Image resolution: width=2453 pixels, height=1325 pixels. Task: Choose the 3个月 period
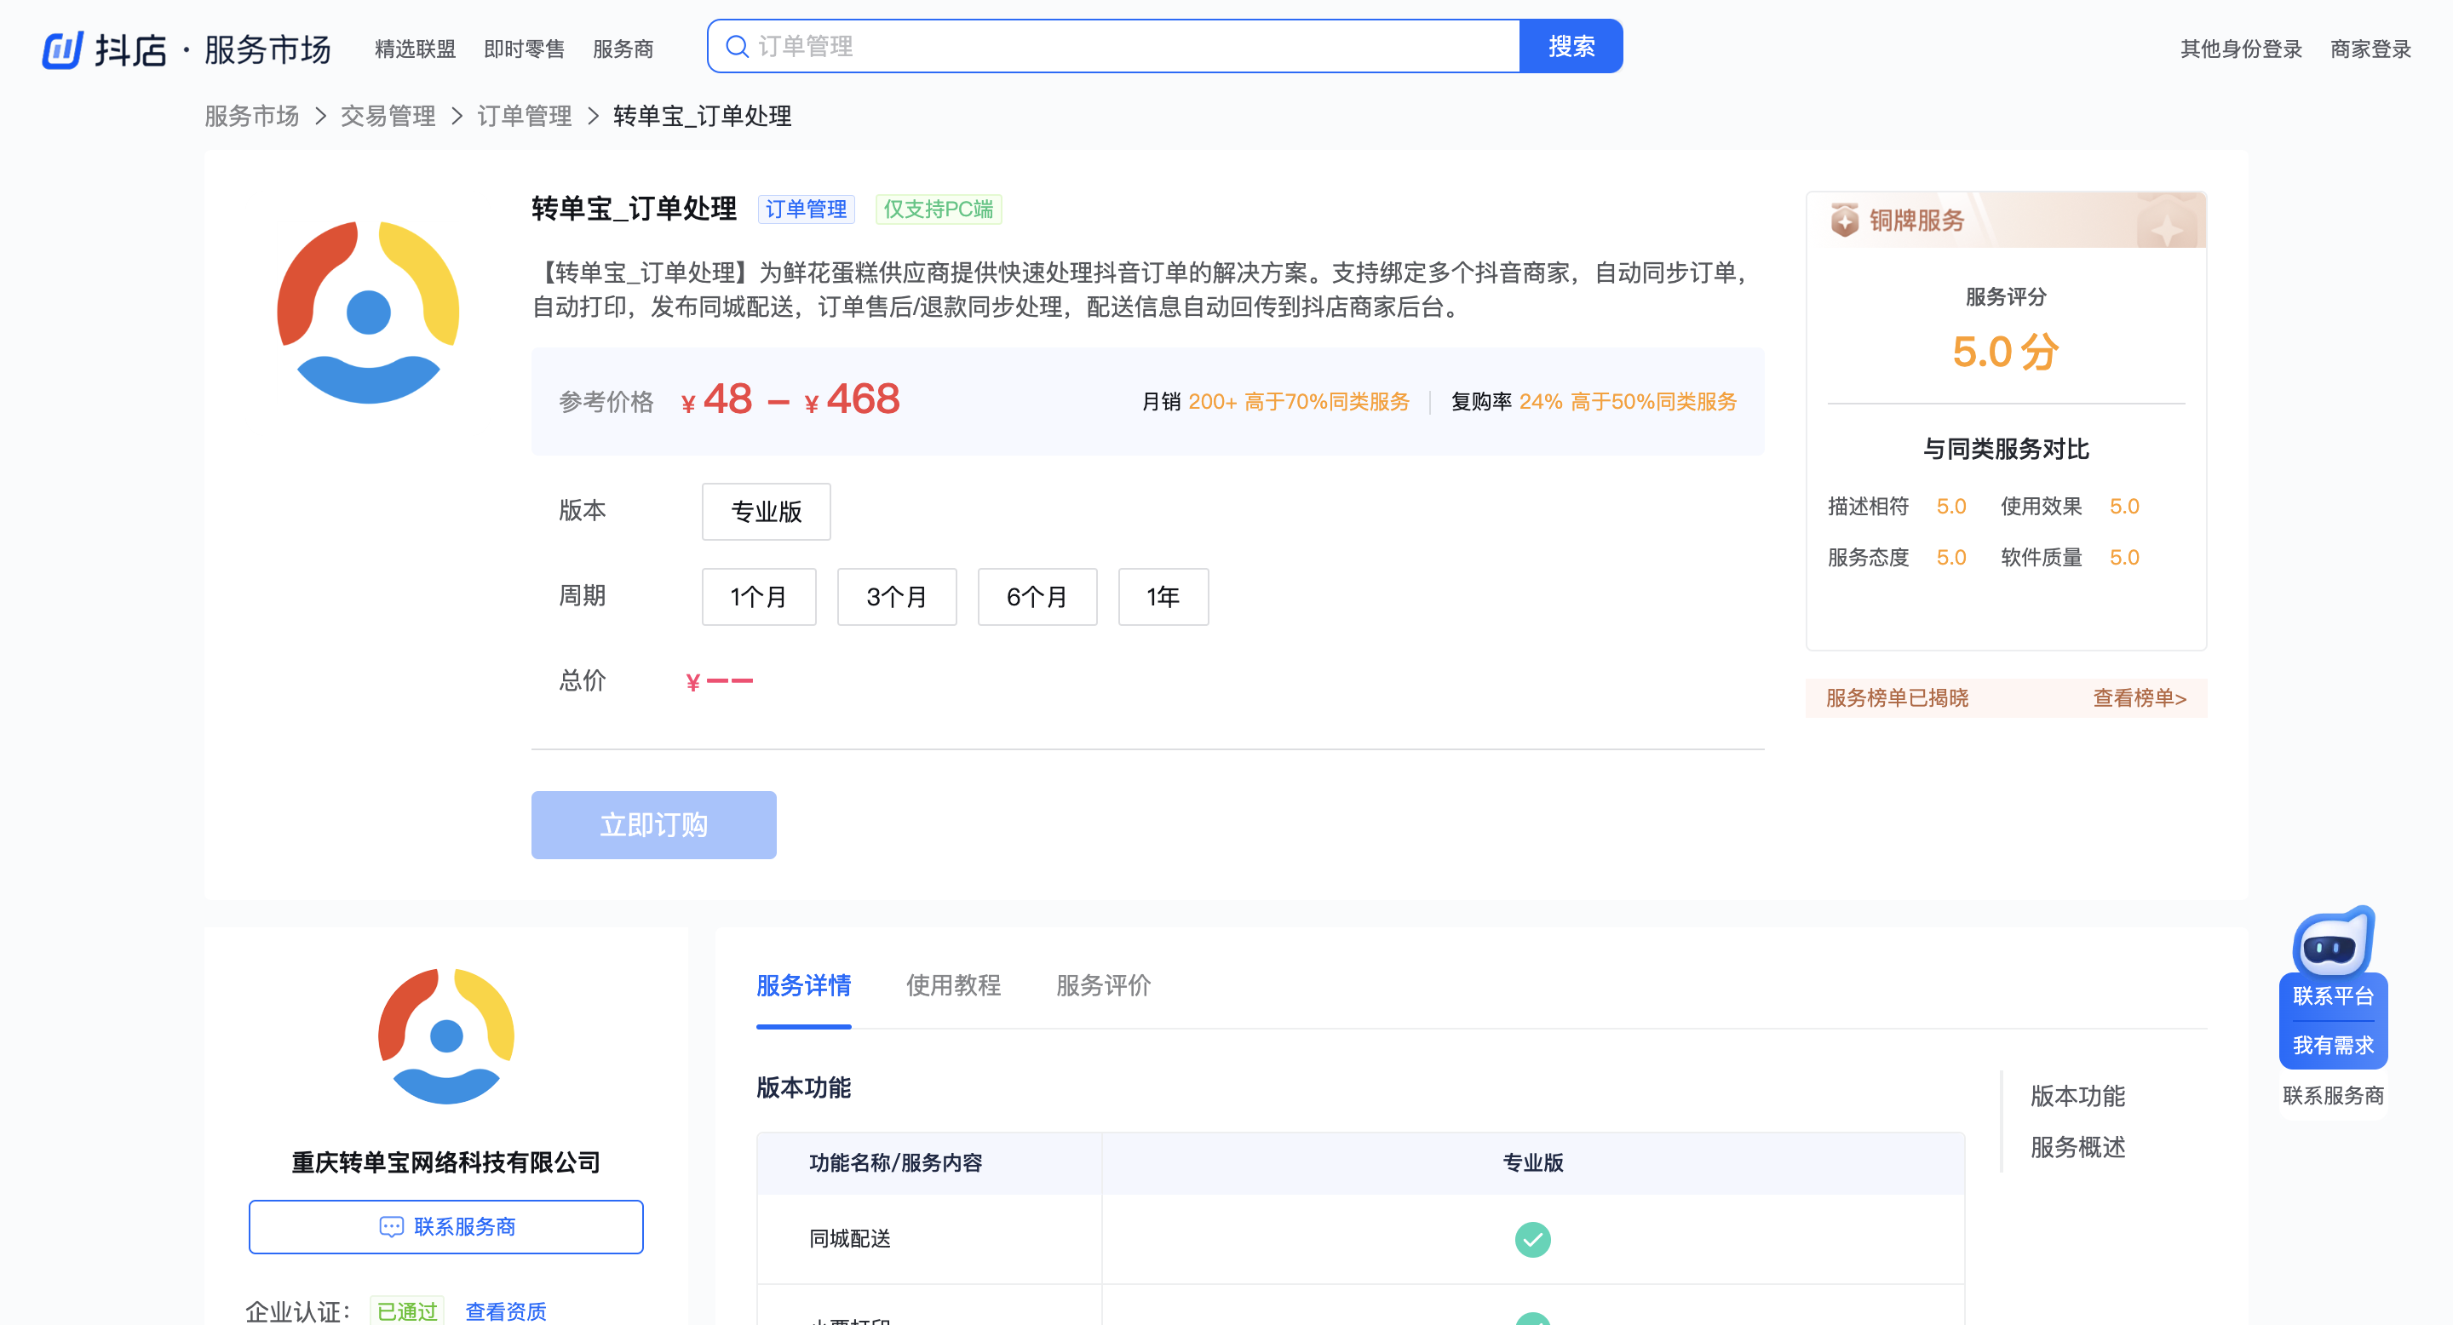tap(896, 597)
